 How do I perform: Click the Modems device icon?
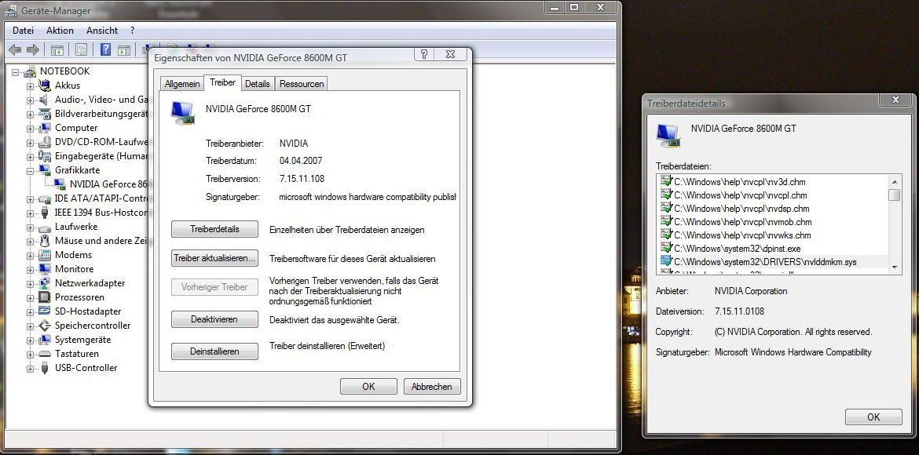click(x=45, y=255)
